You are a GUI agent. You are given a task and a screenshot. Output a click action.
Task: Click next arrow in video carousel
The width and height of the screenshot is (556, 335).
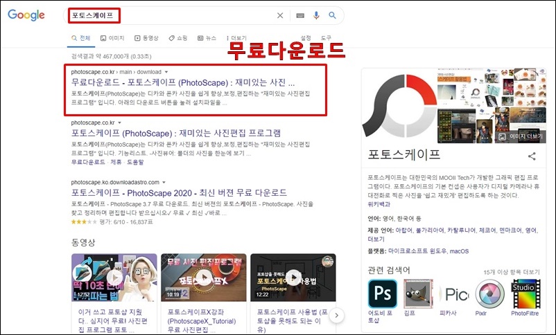click(336, 315)
